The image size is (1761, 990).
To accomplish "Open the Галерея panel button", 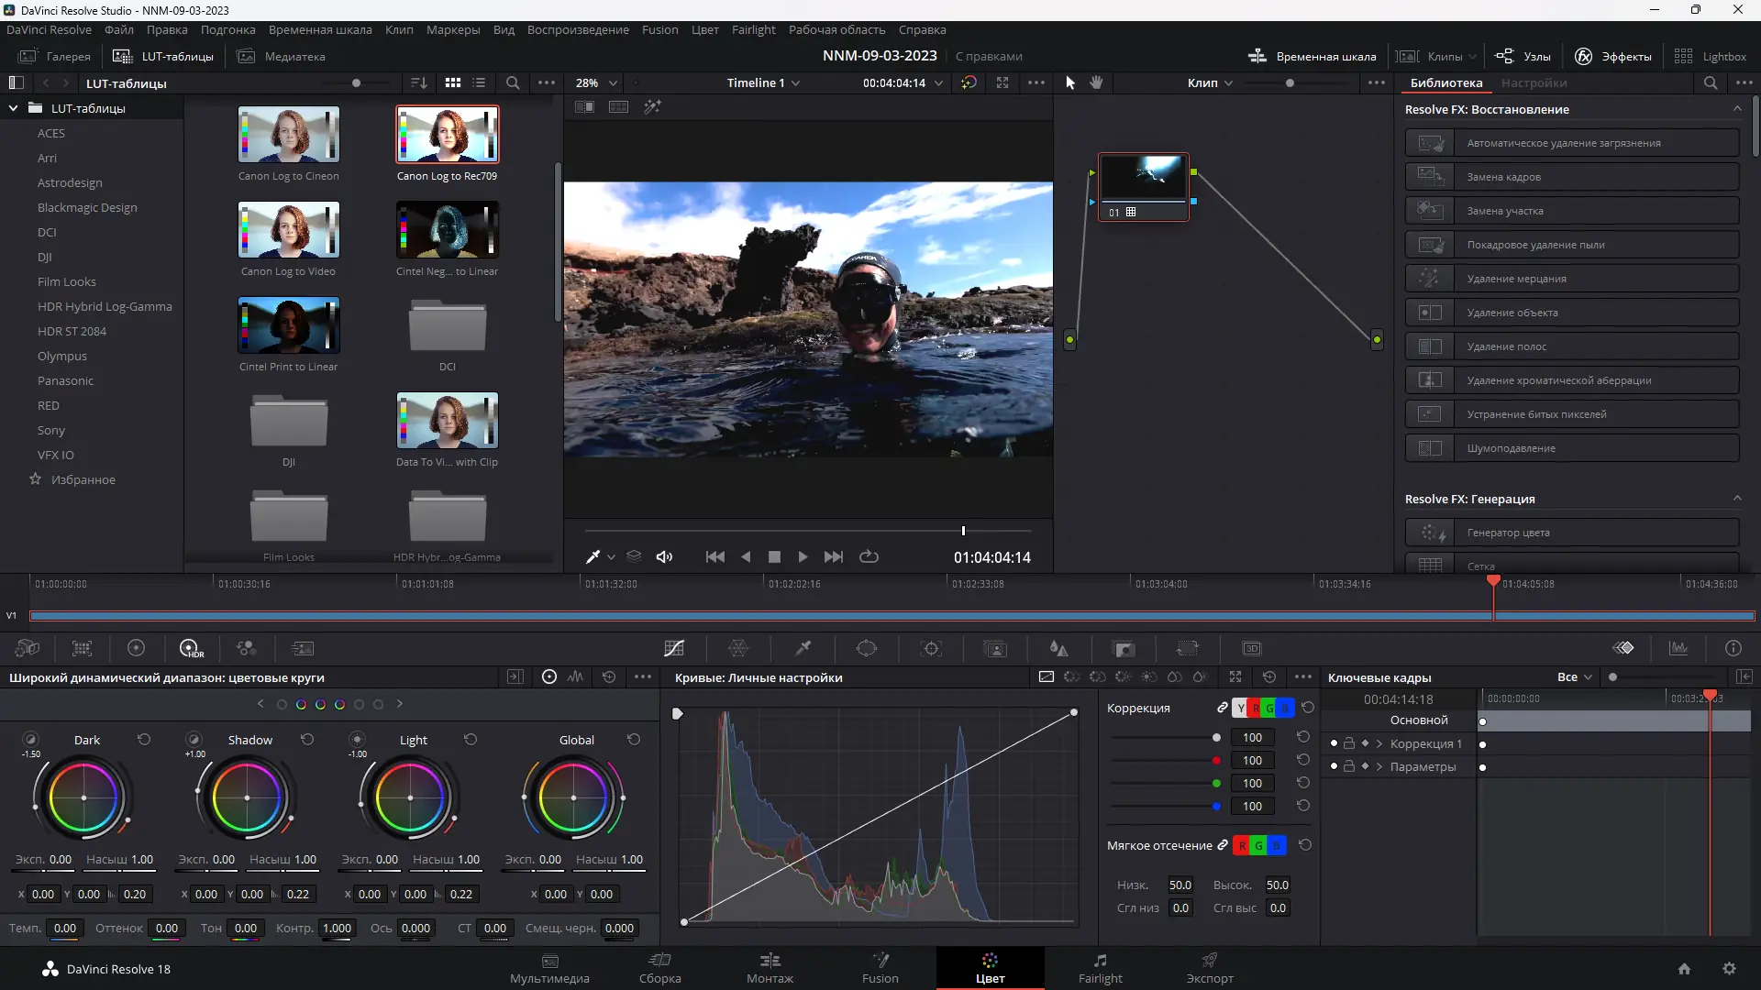I will (x=55, y=57).
